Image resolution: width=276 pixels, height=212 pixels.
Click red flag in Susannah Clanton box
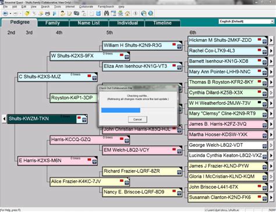click(x=259, y=196)
